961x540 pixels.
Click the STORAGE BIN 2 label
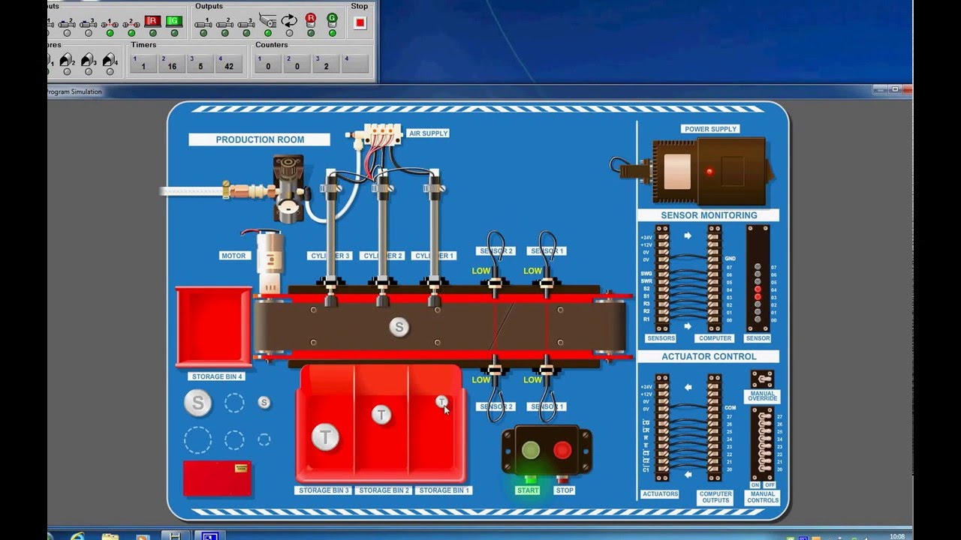[384, 490]
